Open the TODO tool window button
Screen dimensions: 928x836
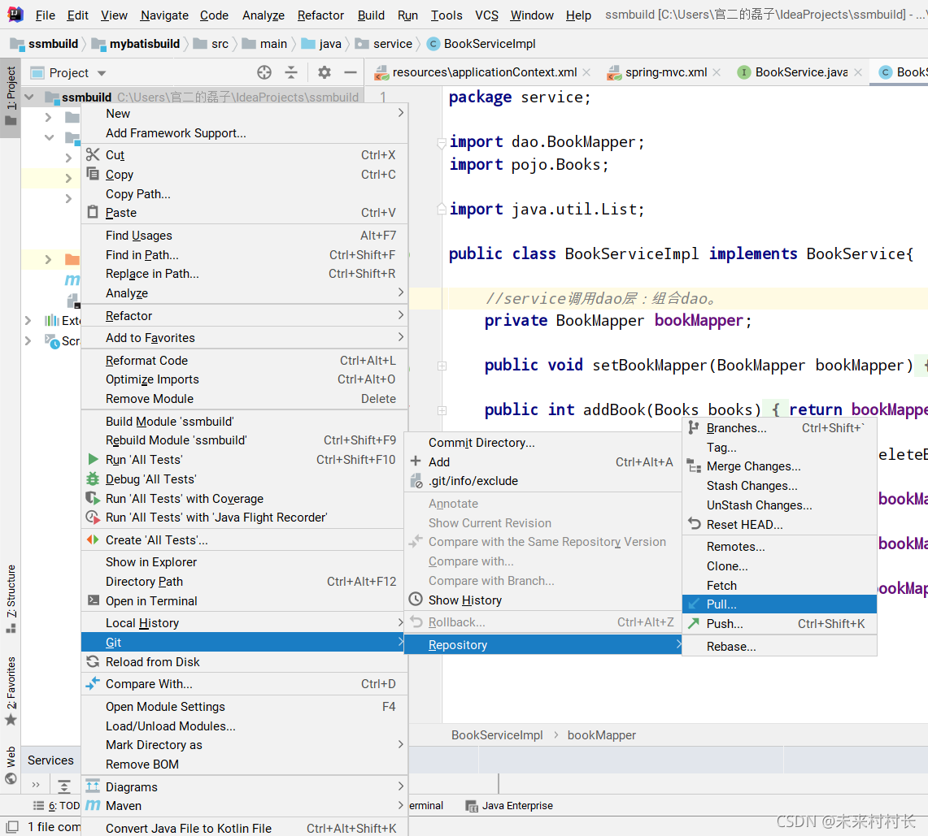click(56, 805)
